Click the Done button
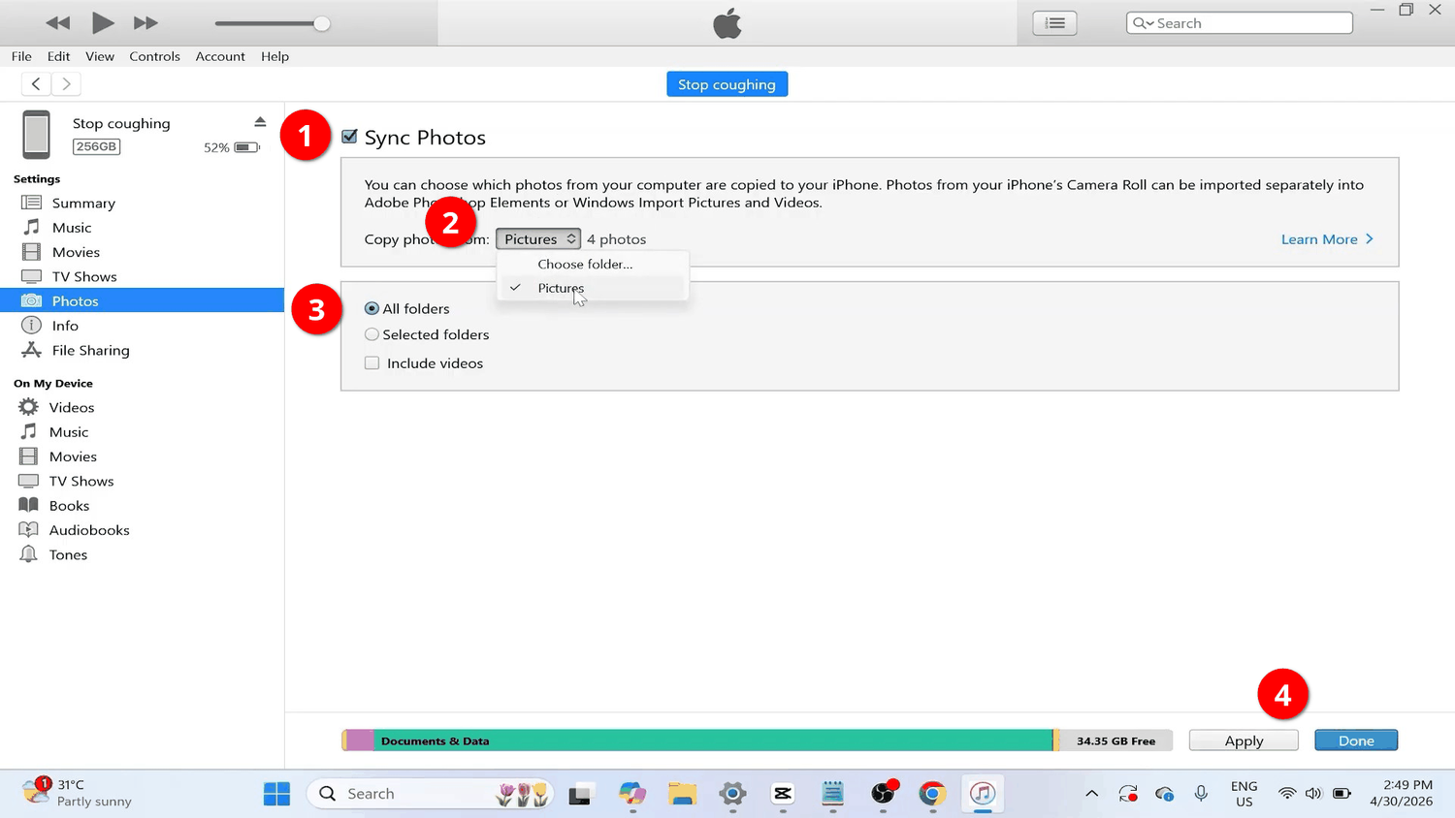The height and width of the screenshot is (818, 1455). (1356, 740)
